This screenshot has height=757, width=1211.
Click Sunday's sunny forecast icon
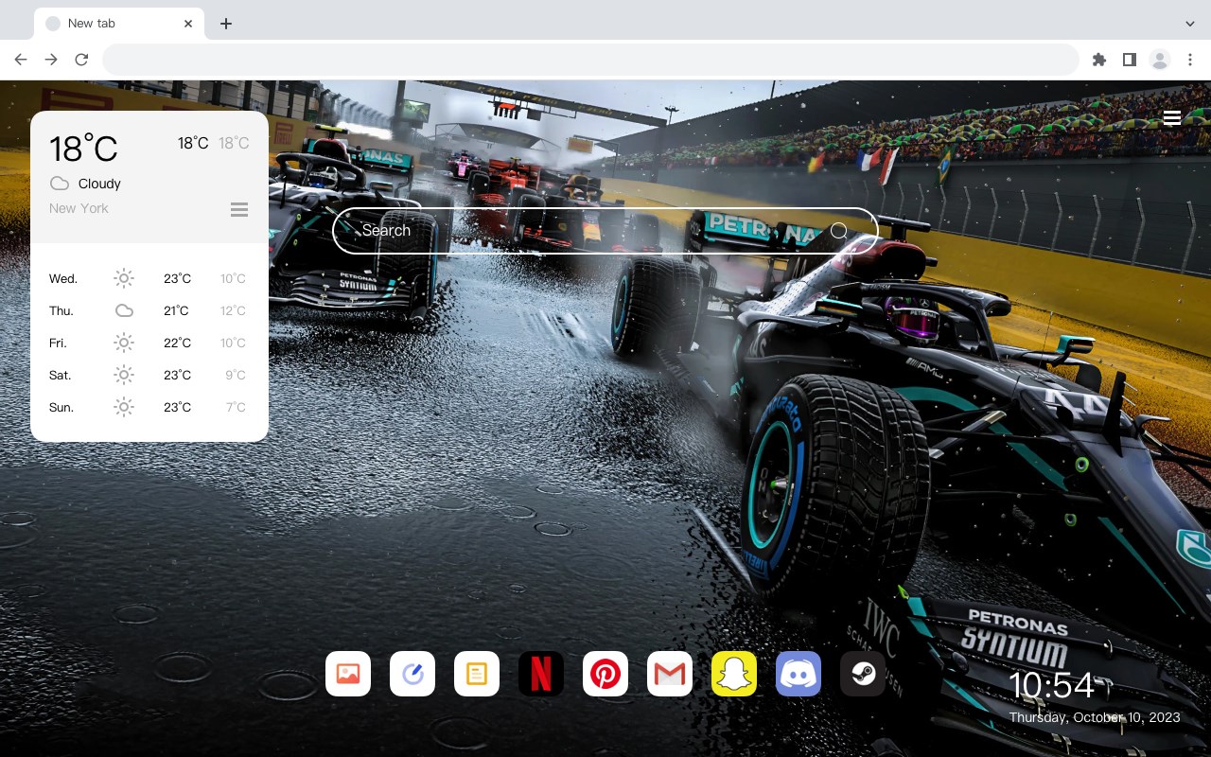coord(124,407)
